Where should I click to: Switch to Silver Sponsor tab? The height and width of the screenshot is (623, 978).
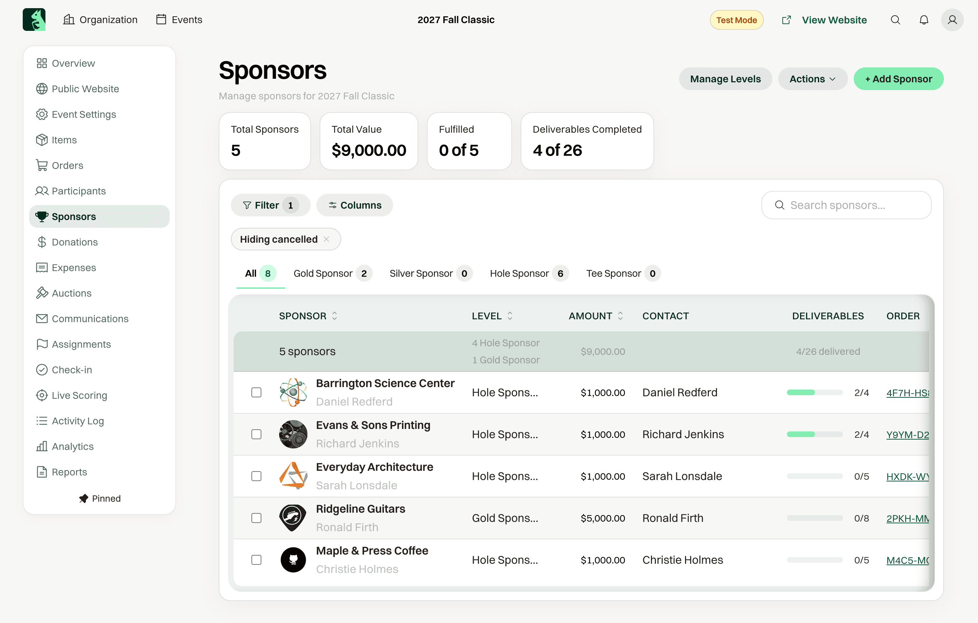(x=431, y=274)
